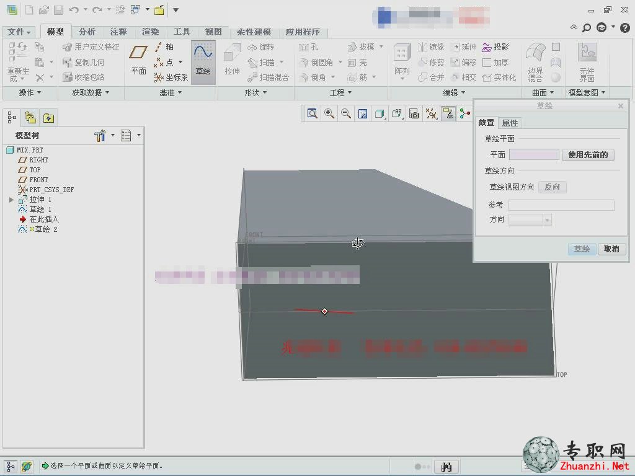The image size is (635, 476).
Task: Switch to favorites navigator tab
Action: coord(48,118)
